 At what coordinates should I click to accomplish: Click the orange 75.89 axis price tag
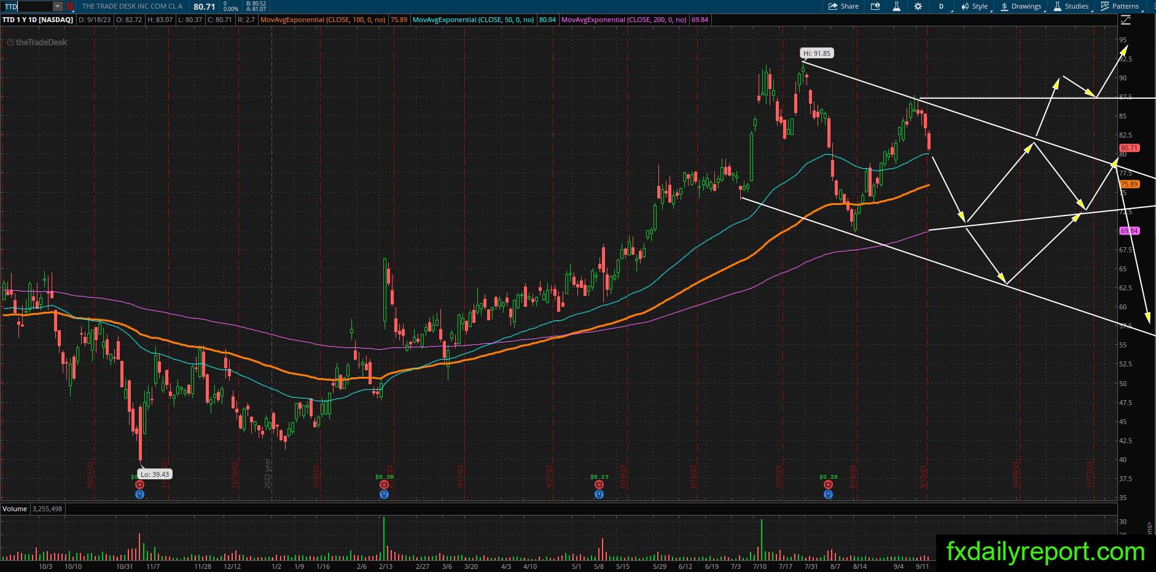[x=1129, y=184]
